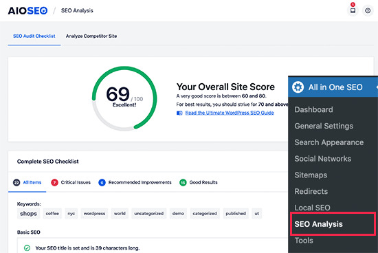Click the book icon beside the SEO Guide link

(179, 113)
